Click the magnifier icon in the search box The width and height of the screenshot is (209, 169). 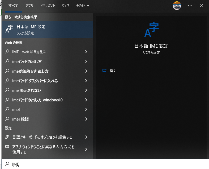(x=7, y=164)
